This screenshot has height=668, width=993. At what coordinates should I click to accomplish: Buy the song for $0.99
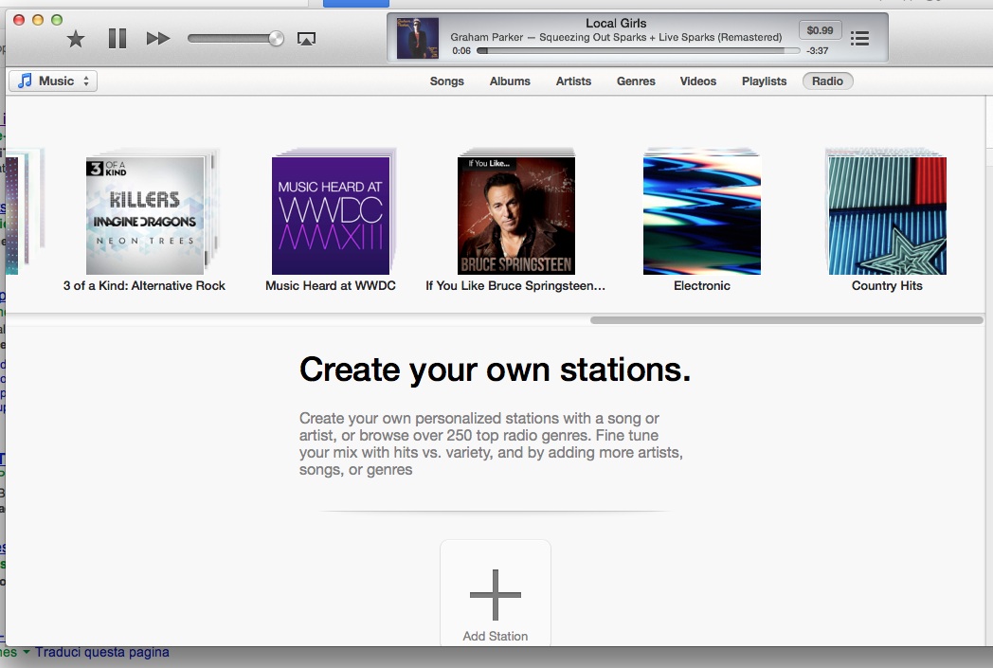820,30
